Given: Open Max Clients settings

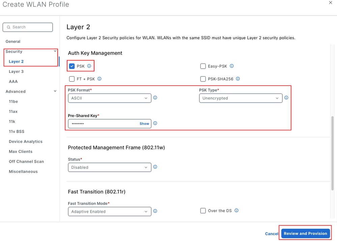Looking at the screenshot, I should pyautogui.click(x=21, y=151).
